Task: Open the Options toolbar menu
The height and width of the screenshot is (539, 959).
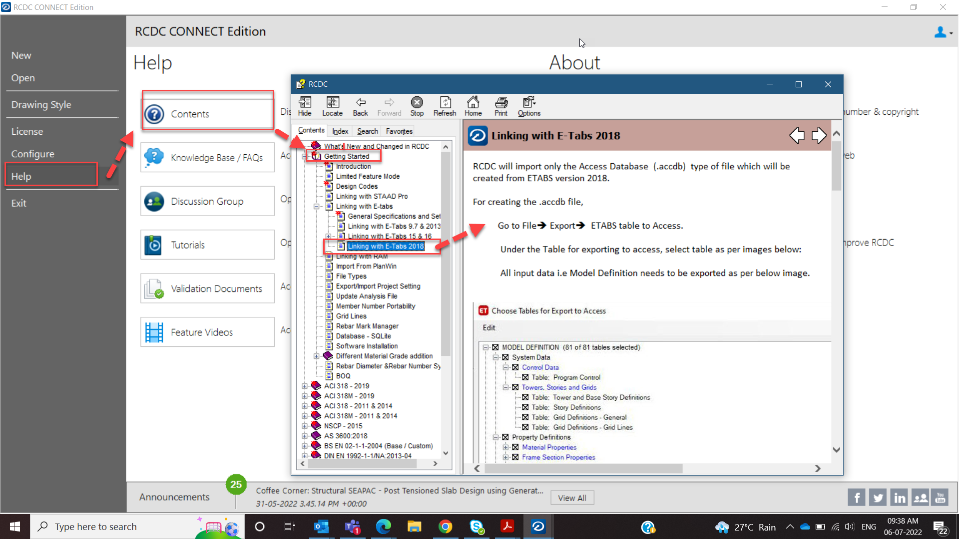Action: (x=529, y=106)
